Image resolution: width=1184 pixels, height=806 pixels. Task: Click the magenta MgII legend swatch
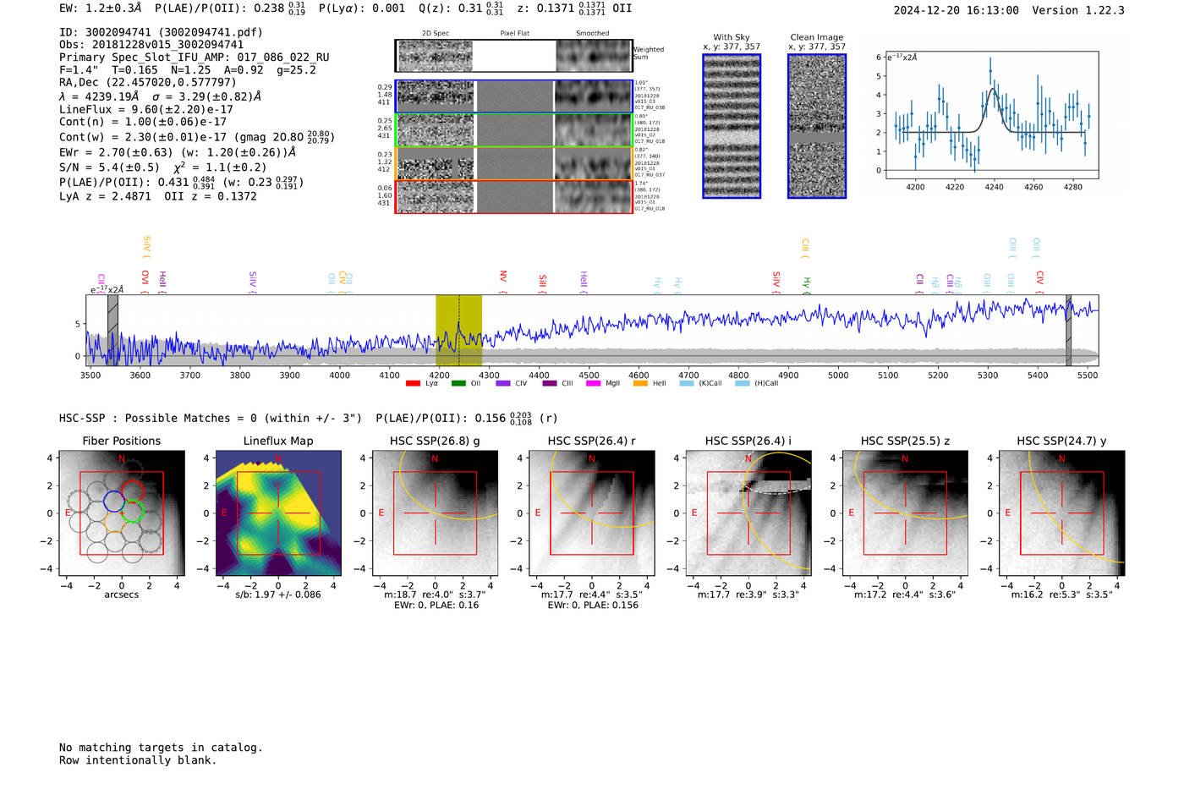tap(594, 384)
